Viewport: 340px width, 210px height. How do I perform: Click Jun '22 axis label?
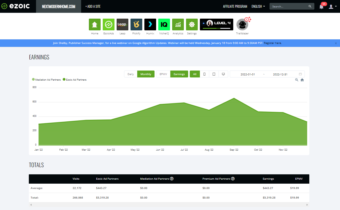(x=160, y=150)
